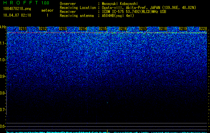
Task: Click the timestamp 10.04.07 02:10
Action: point(17,15)
